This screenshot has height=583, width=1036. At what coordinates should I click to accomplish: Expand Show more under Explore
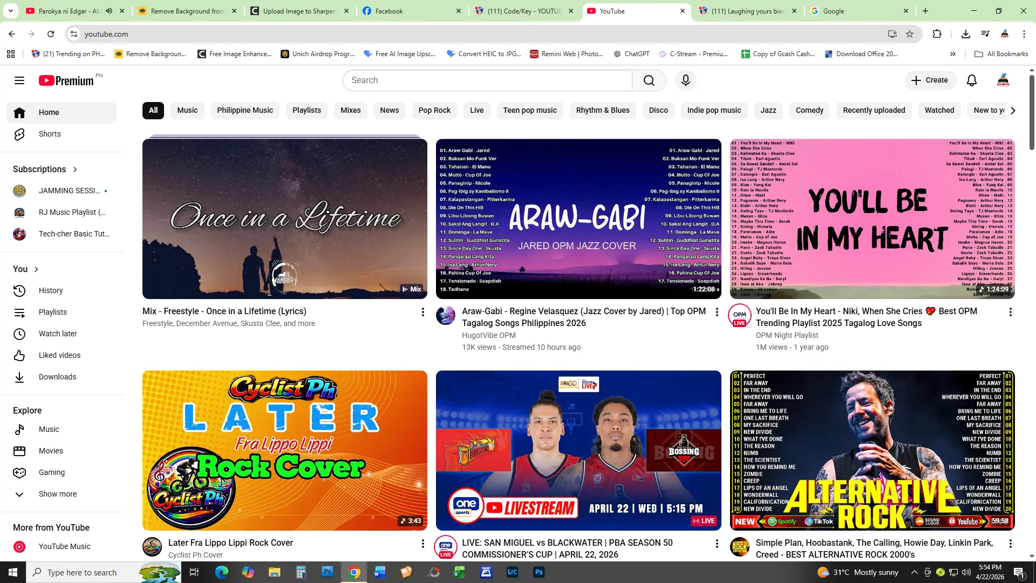(x=62, y=494)
